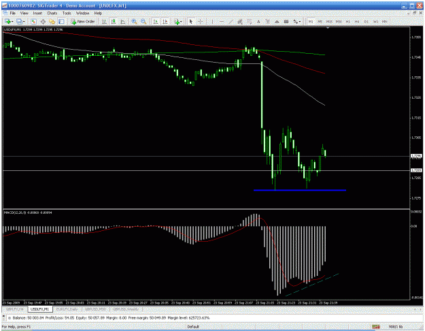Toggle the Market Watch window icon
Image resolution: width=425 pixels, height=331 pixels.
[x=33, y=21]
